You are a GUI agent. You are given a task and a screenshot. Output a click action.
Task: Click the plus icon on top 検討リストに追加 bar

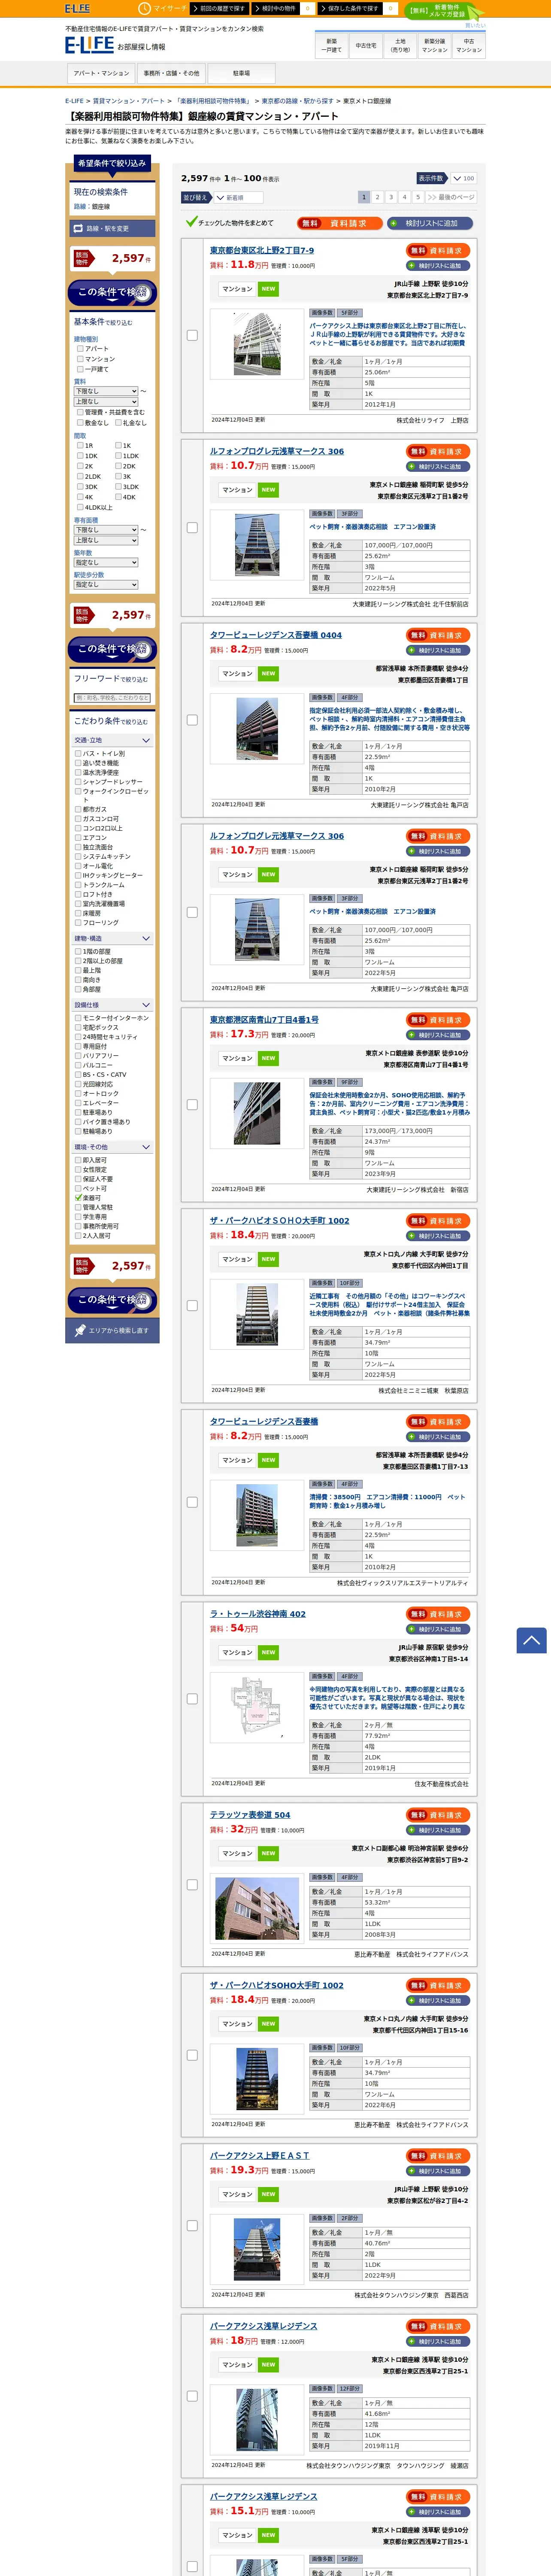(x=393, y=223)
